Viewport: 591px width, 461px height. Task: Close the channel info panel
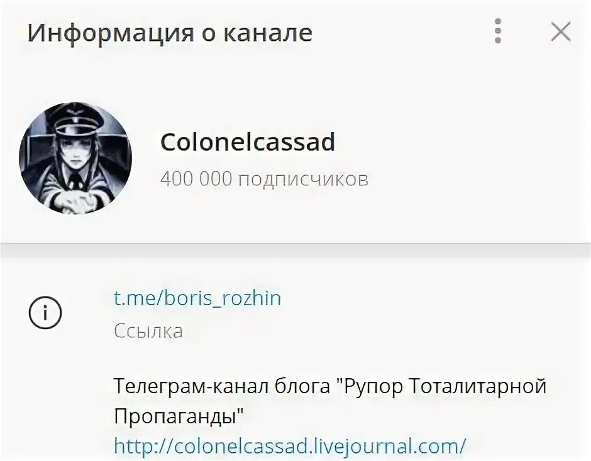tap(561, 31)
